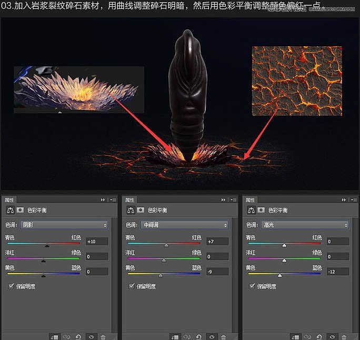This screenshot has height=340, width=360.
Task: Click the green value field in 高光 panel
Action: [338, 256]
